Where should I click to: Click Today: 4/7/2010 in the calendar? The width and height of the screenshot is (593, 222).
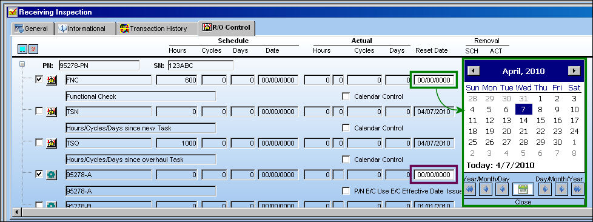click(x=500, y=166)
